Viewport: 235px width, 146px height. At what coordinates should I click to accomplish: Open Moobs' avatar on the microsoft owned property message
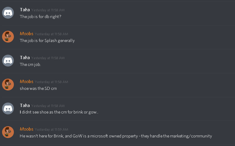pos(8,132)
